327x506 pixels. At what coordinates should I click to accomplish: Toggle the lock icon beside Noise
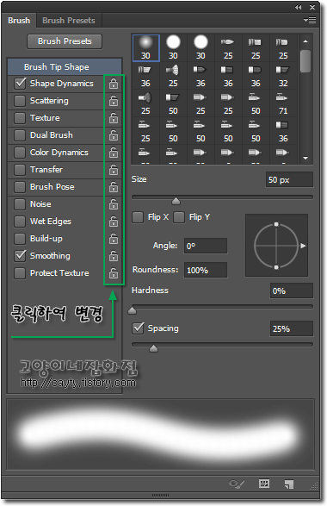[x=114, y=204]
